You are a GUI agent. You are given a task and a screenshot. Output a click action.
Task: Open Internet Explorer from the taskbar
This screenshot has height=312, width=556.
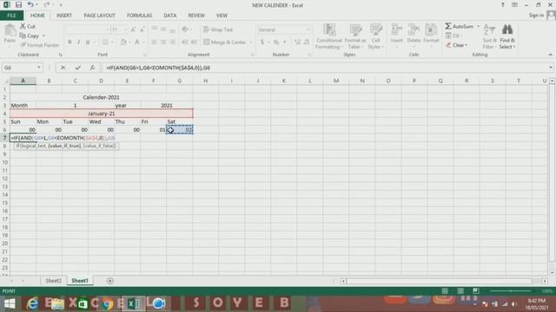(33, 303)
